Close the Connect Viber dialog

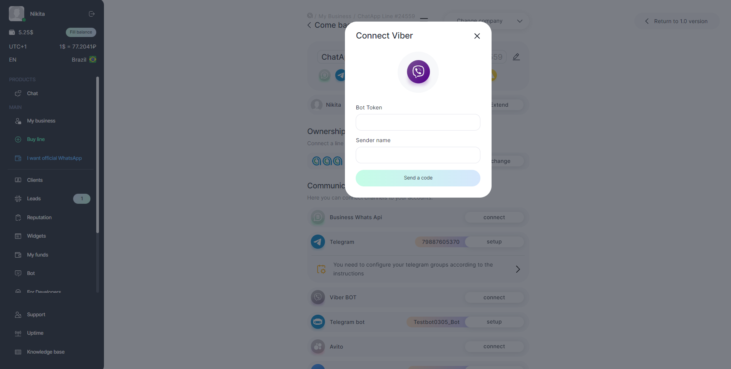coord(477,36)
